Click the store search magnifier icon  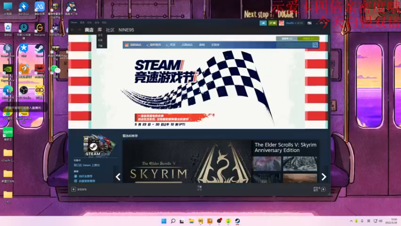[315, 45]
